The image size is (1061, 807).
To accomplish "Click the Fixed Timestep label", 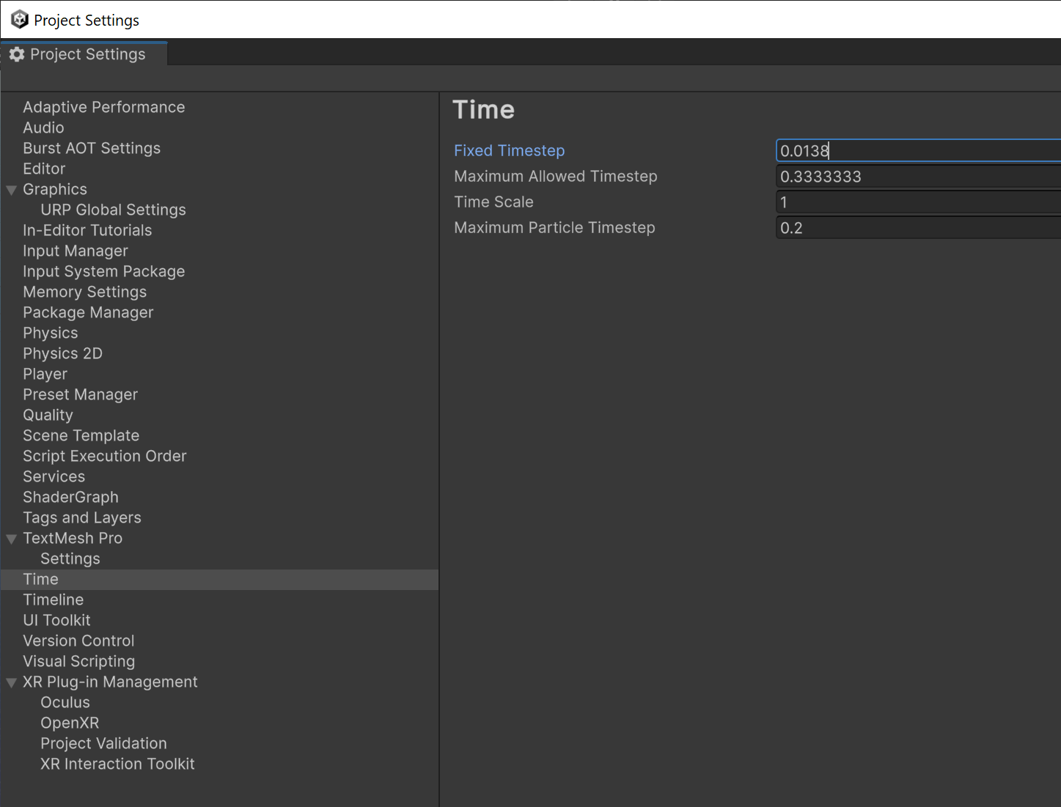I will point(509,150).
